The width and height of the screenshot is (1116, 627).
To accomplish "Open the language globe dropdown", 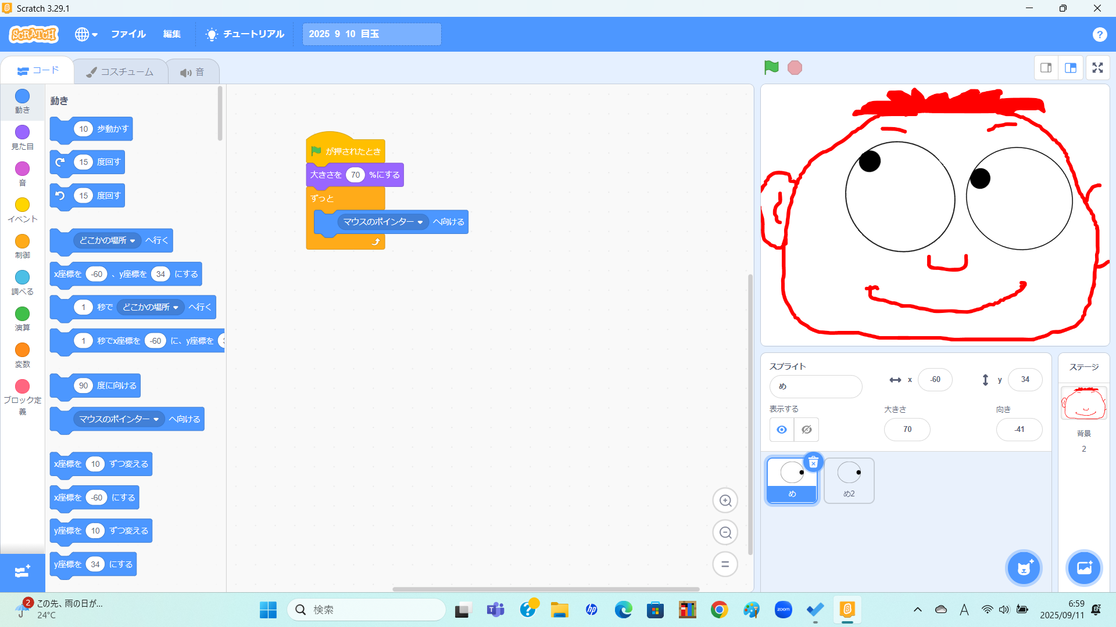I will (x=85, y=34).
